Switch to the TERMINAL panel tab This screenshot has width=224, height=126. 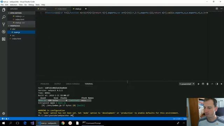(89, 84)
